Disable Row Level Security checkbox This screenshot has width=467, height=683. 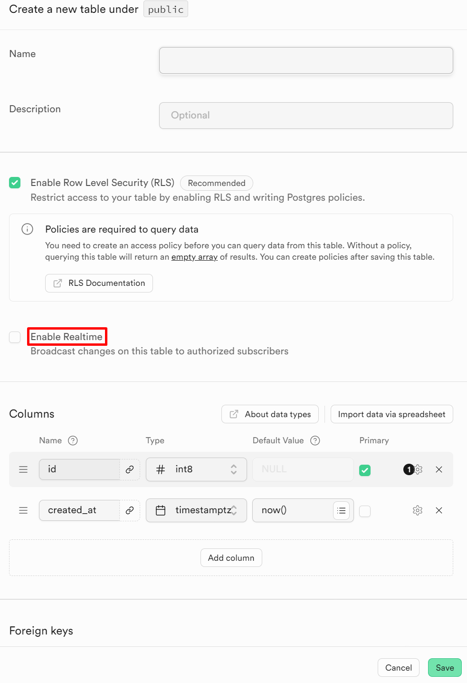pos(15,183)
